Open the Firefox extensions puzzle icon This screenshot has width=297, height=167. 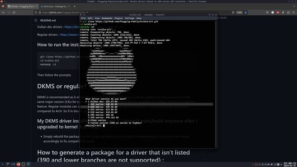point(288,13)
